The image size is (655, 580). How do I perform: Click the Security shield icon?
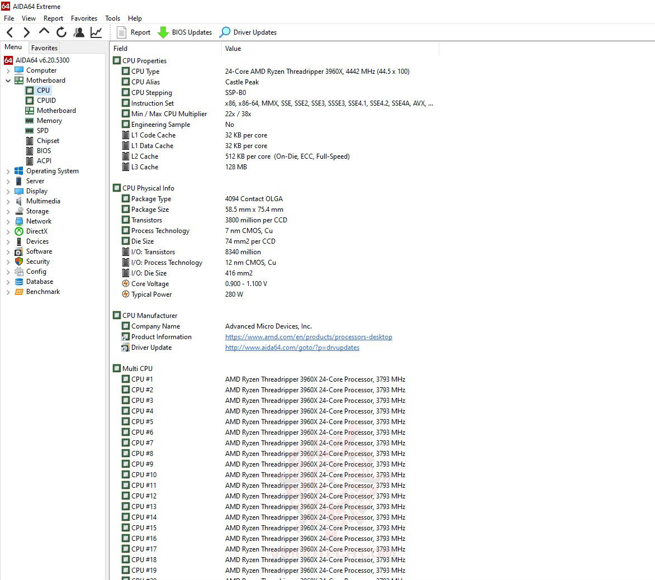(x=19, y=262)
